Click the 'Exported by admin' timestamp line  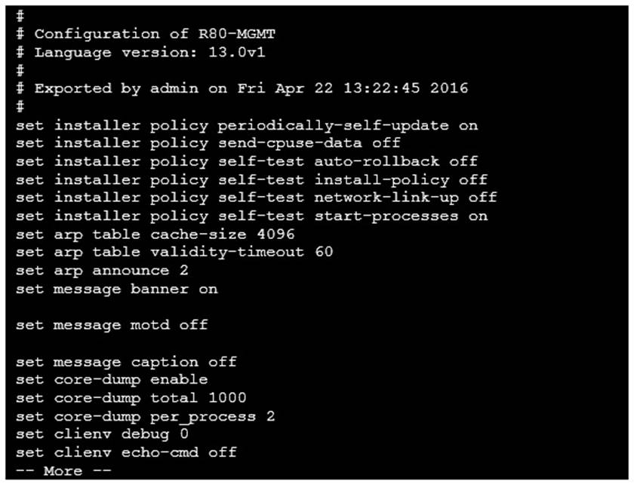click(x=242, y=88)
